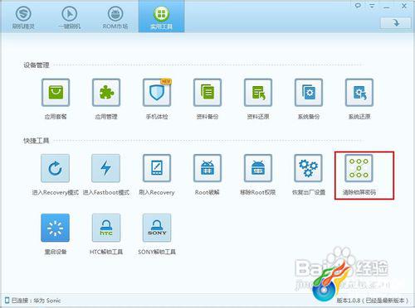Open SONY解锁工具 padlock icon
This screenshot has width=415, height=308.
[157, 228]
